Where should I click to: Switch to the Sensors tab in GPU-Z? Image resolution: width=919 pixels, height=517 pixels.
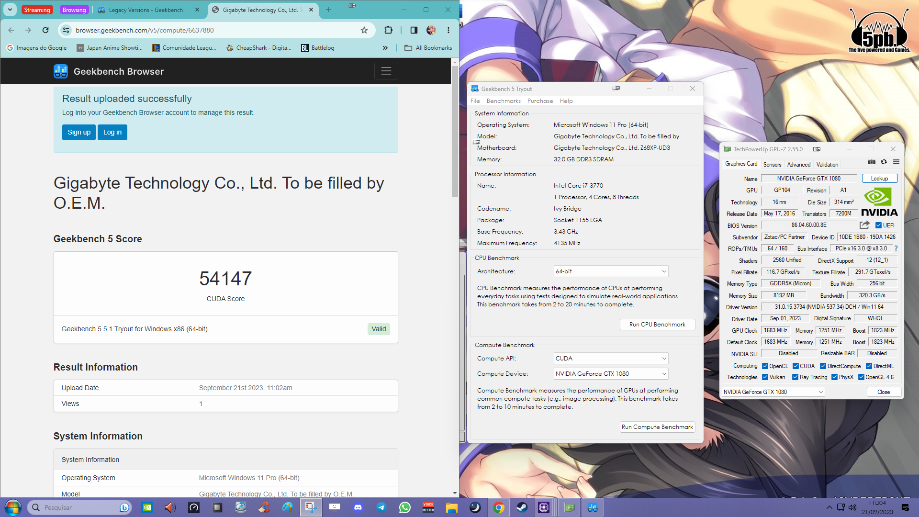click(772, 165)
